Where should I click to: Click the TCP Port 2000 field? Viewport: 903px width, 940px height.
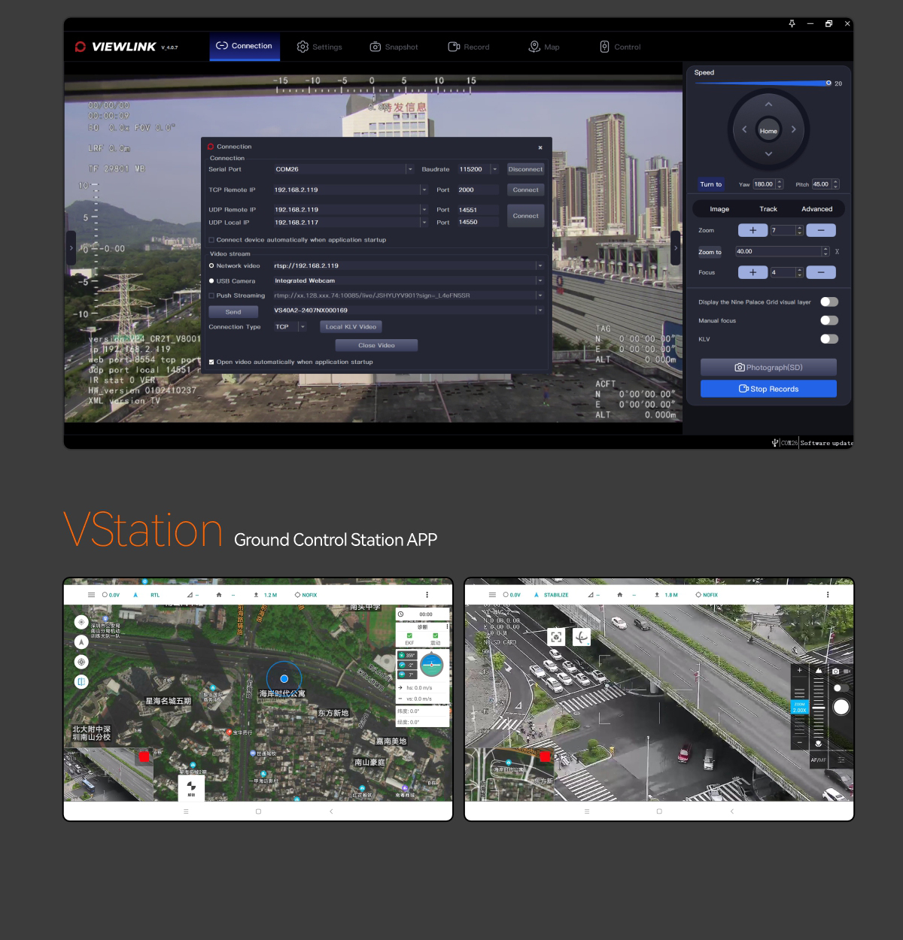click(x=477, y=190)
